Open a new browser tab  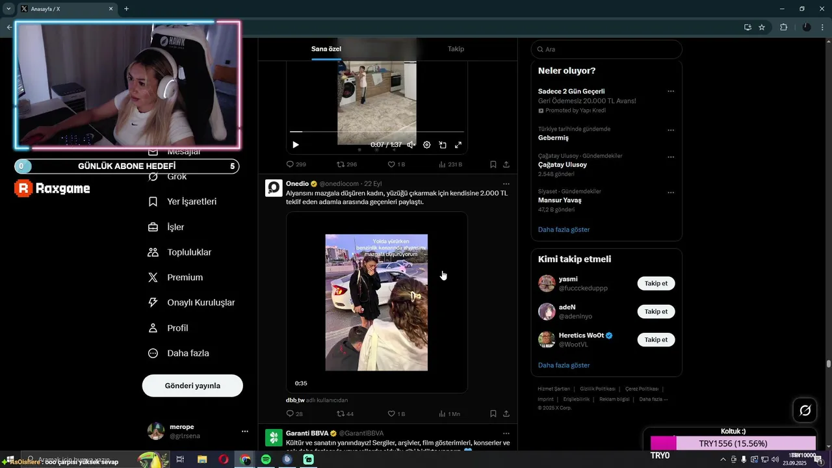tap(126, 8)
